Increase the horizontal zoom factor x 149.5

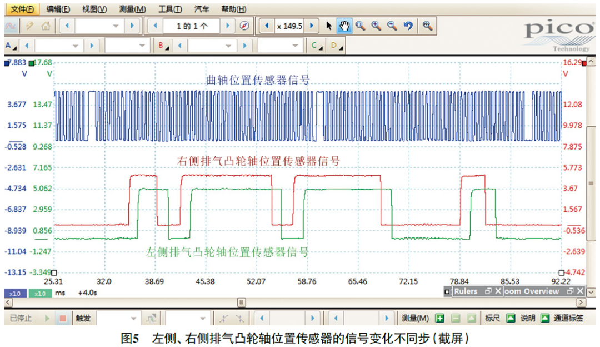(x=312, y=26)
